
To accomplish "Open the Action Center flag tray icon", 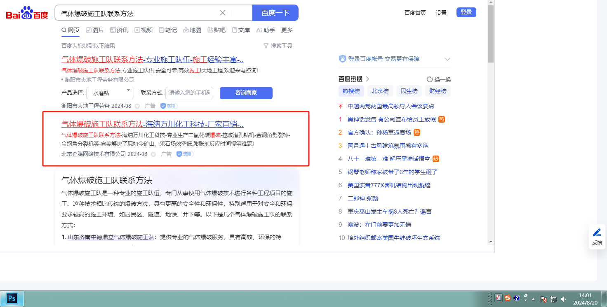I will click(x=543, y=299).
